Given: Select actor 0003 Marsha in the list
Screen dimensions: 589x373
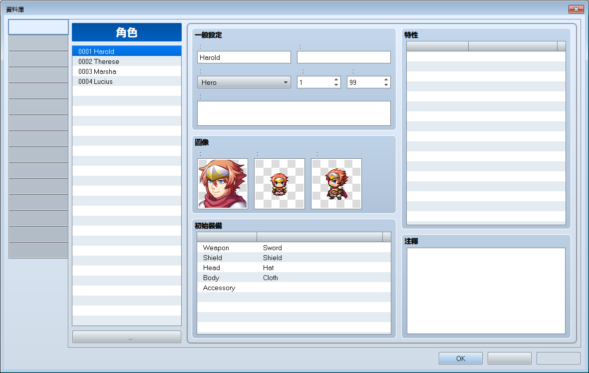Looking at the screenshot, I should [x=127, y=71].
